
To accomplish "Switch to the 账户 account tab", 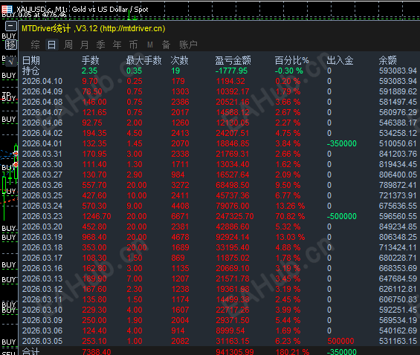I will (188, 45).
